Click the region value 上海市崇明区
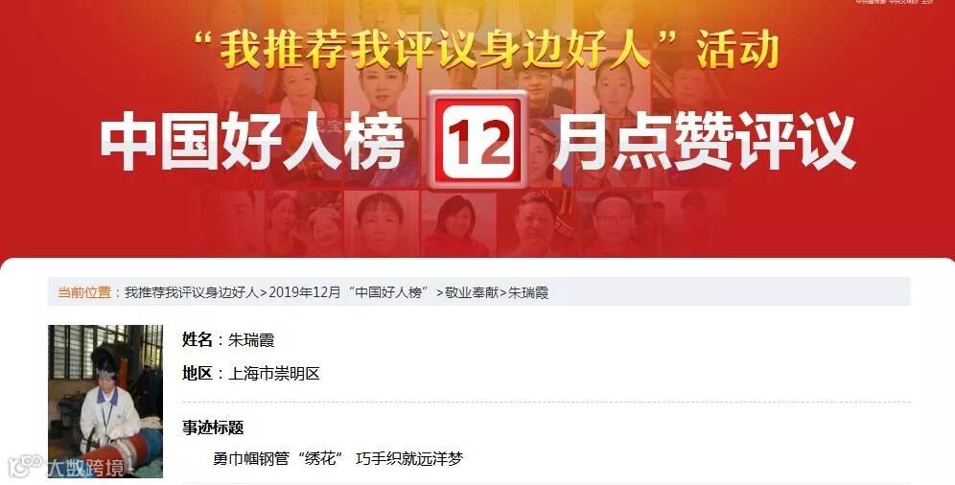 click(273, 373)
